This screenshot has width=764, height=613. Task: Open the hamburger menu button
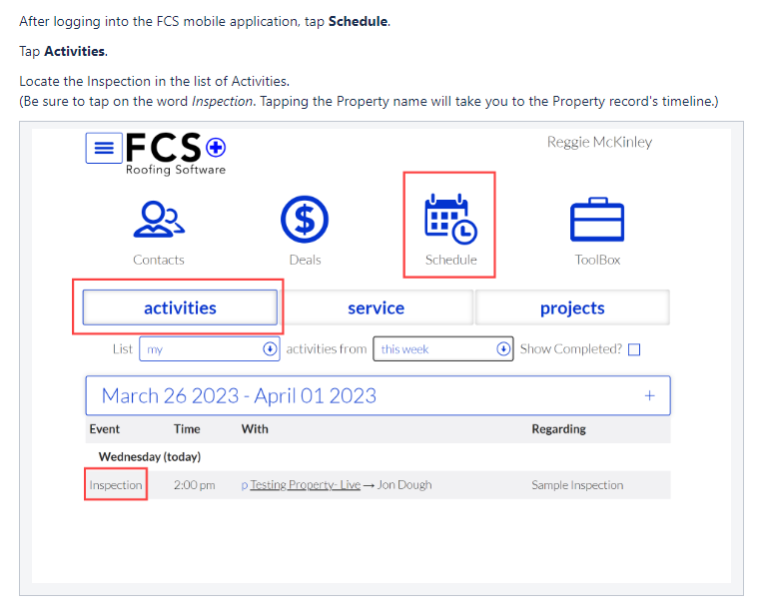click(104, 148)
